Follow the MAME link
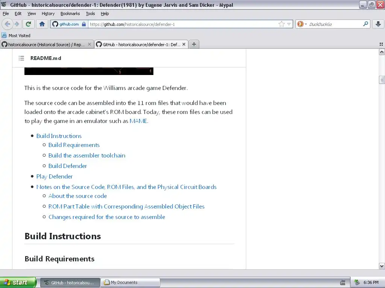The image size is (385, 288). [138, 121]
